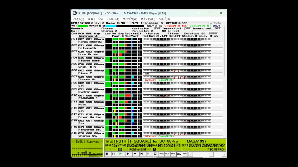
Task: Select channel A01 Harpsichord2 row
Action: click(88, 40)
